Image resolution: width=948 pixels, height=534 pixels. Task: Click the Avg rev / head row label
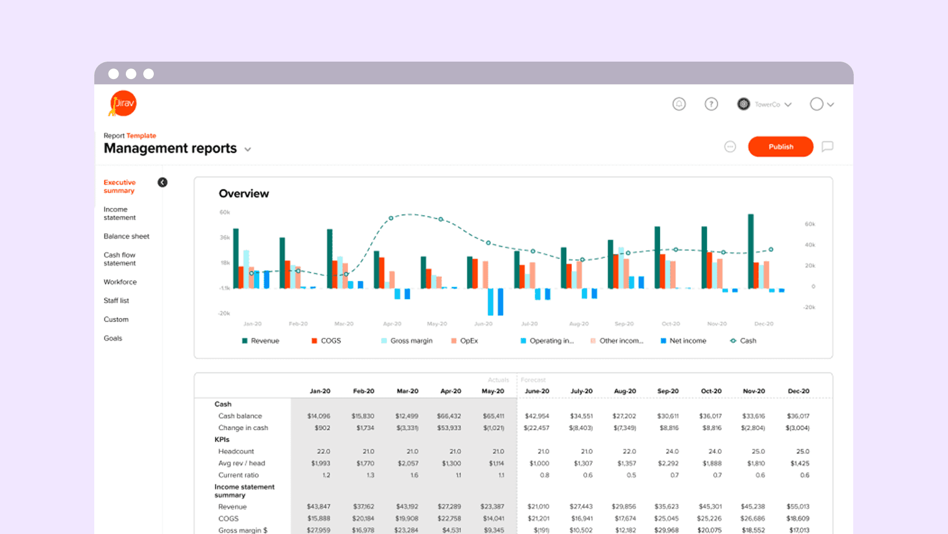242,463
